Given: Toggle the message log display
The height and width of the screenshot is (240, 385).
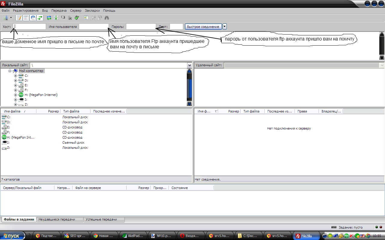Looking at the screenshot, I should [x=19, y=18].
